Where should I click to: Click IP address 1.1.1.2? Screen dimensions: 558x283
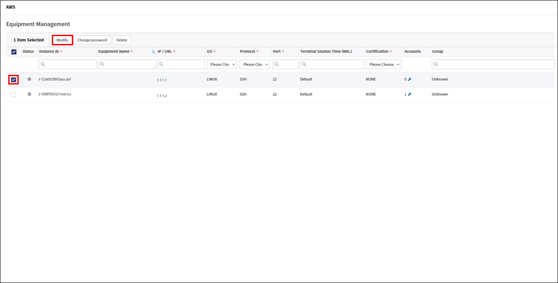(x=162, y=95)
